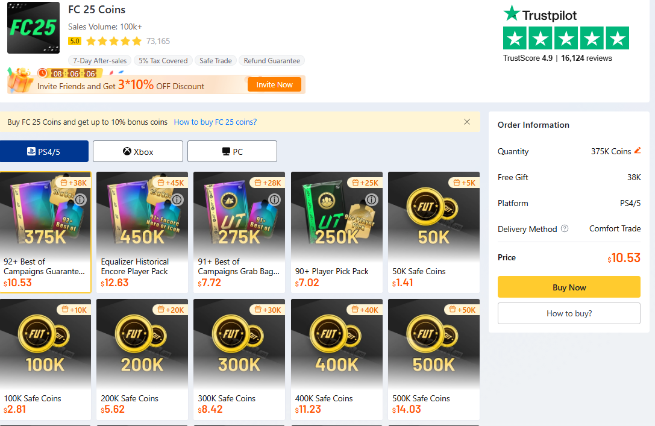
Task: Open the How to buy? button
Action: [x=569, y=313]
